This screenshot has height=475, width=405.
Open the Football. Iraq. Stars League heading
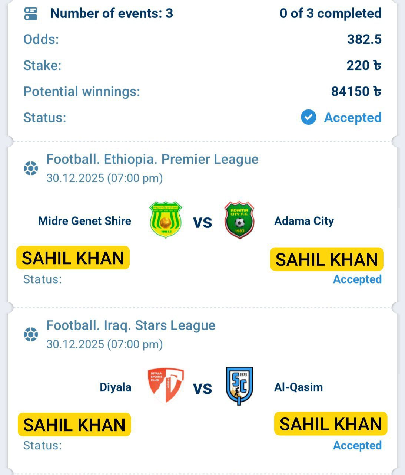131,325
